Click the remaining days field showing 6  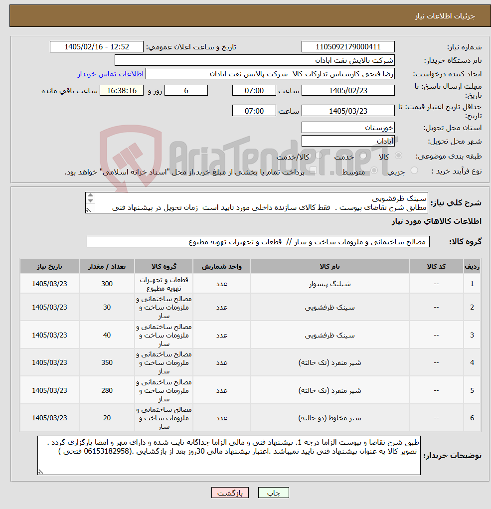point(186,91)
